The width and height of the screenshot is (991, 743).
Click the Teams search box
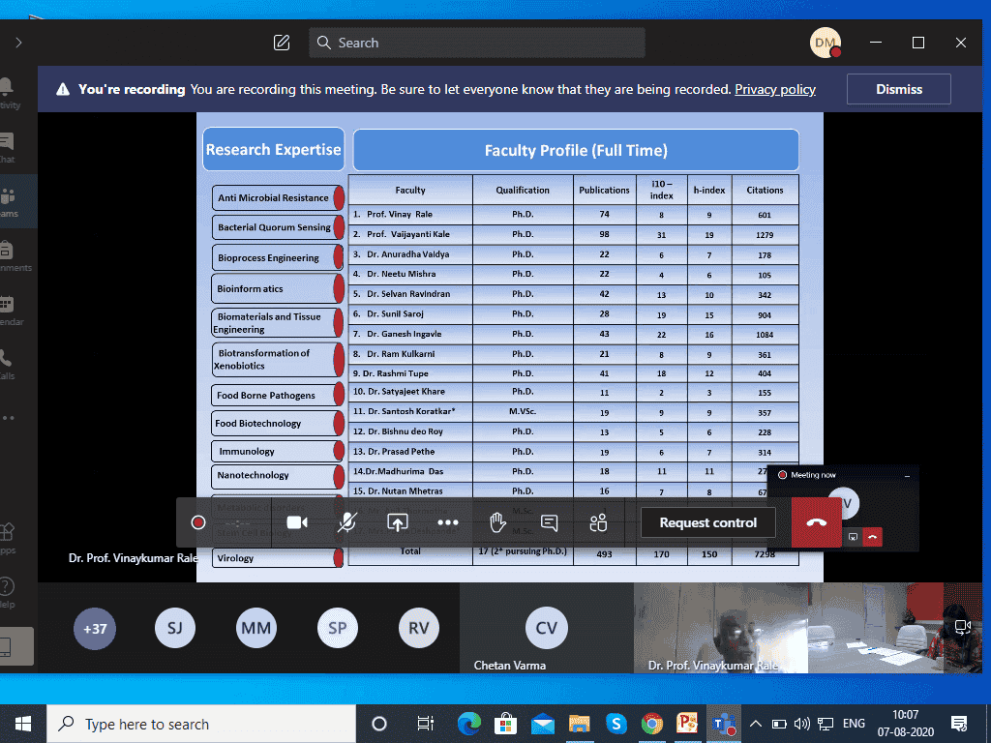click(x=477, y=43)
